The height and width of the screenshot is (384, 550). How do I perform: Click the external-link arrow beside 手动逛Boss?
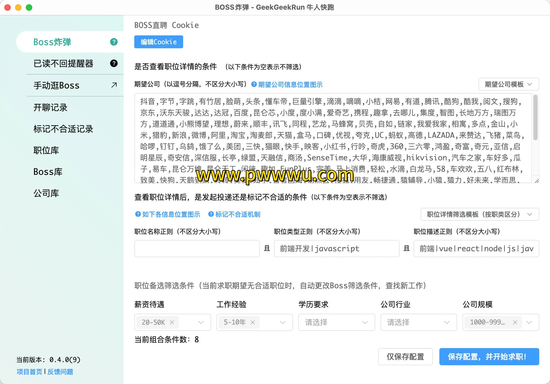[114, 85]
